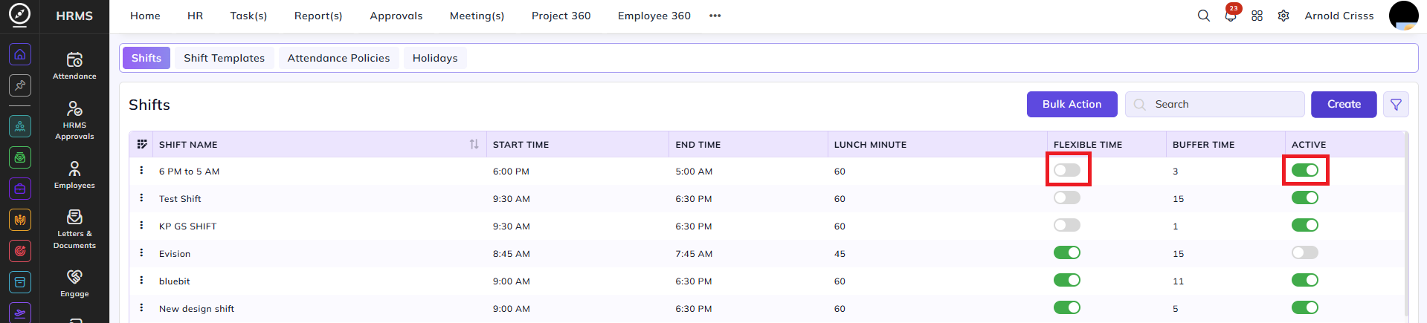Viewport: 1427px width, 323px height.
Task: Open row menu for Evision shift
Action: coord(141,252)
